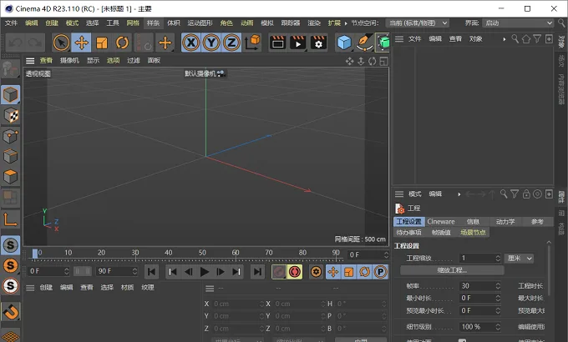Open 界面 layout dropdown 启动
568x342 pixels.
[x=518, y=23]
